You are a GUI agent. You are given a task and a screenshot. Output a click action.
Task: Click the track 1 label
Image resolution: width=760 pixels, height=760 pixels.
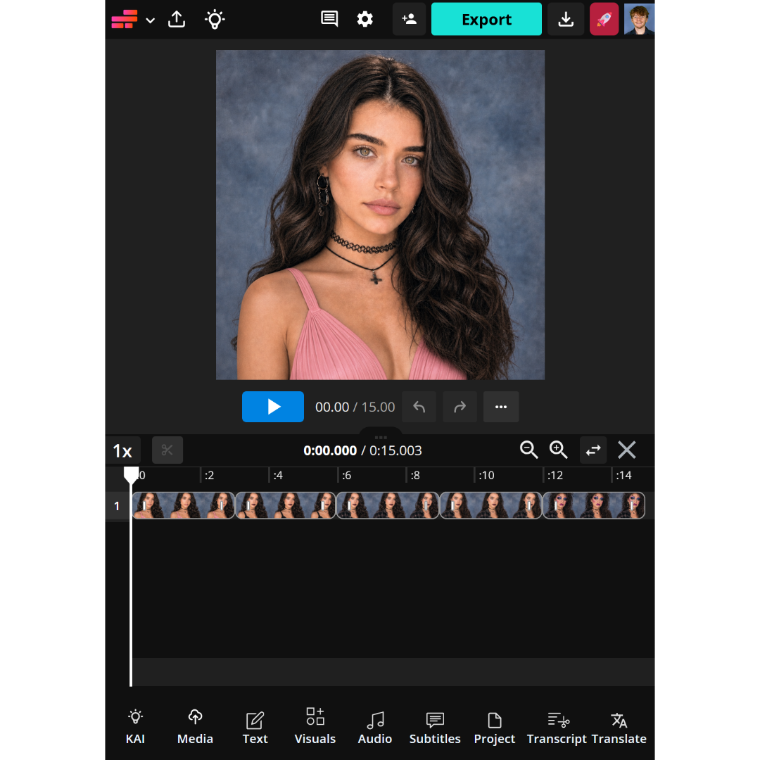[x=117, y=506]
